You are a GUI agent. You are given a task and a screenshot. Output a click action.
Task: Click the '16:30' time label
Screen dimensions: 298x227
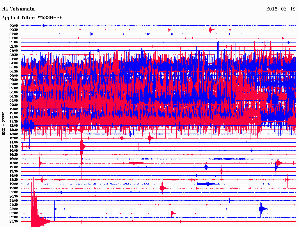pyautogui.click(x=14, y=163)
